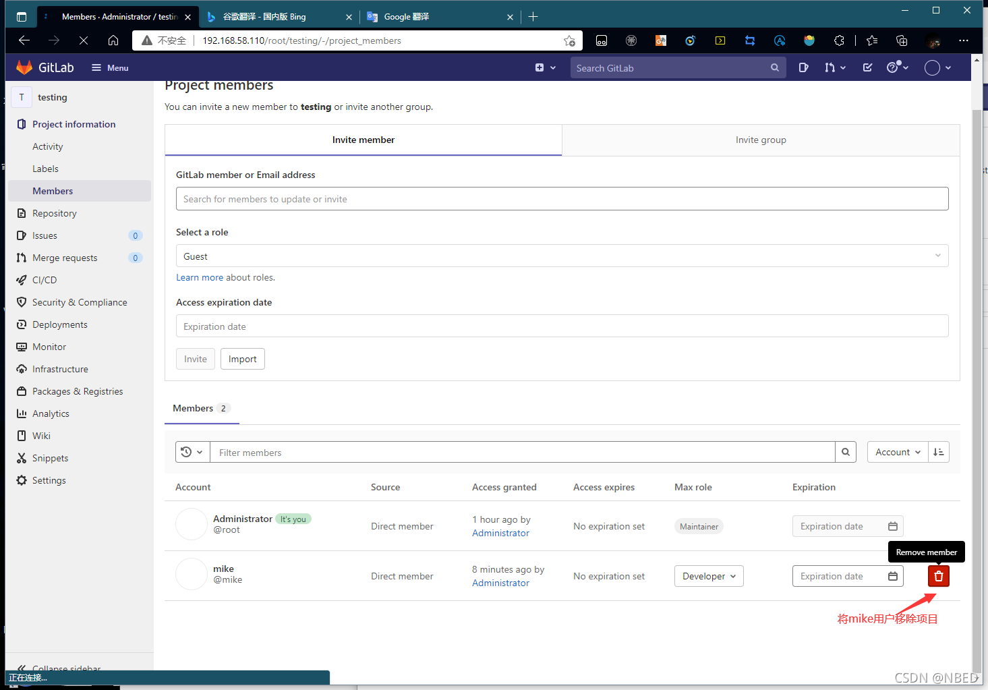The width and height of the screenshot is (988, 690).
Task: Open Wiki in sidebar
Action: point(41,436)
